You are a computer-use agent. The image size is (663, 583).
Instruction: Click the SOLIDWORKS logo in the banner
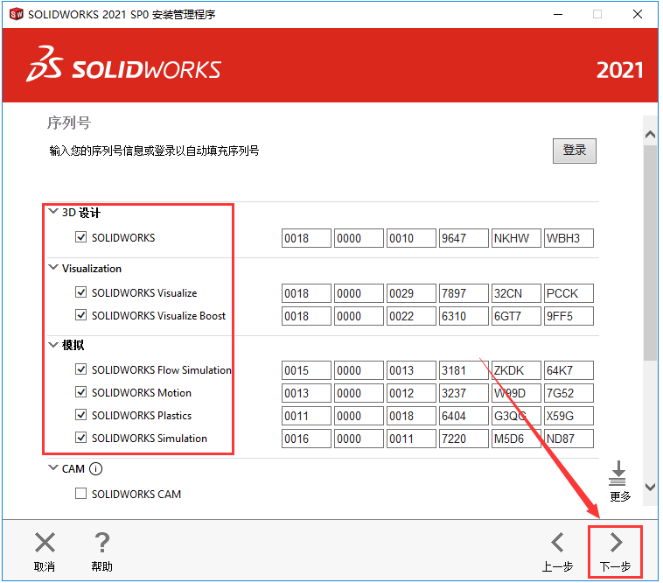(x=124, y=70)
